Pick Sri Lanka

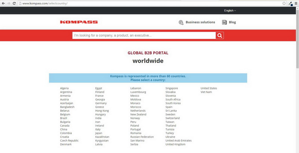point(171,111)
